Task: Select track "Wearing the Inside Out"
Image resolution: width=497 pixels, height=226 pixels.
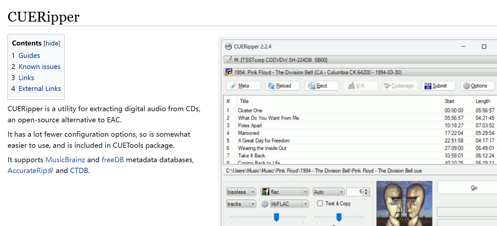Action: coord(262,148)
